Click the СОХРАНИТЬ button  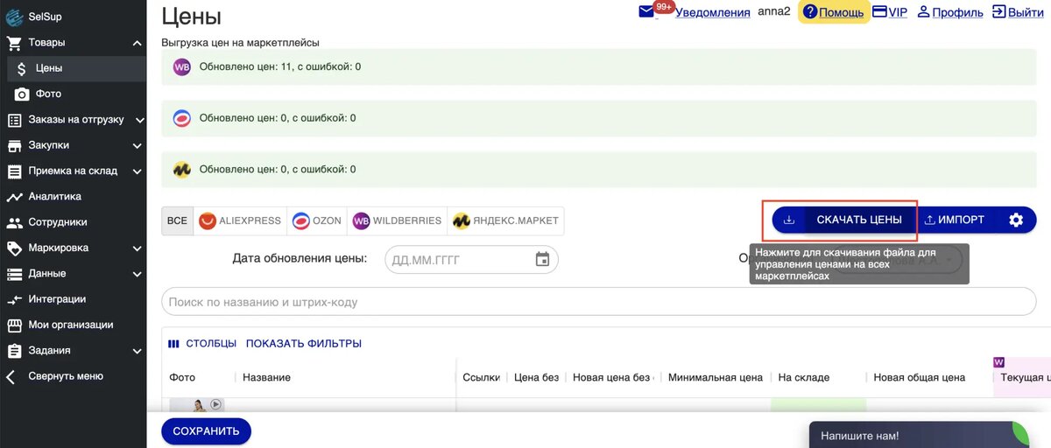click(x=206, y=431)
